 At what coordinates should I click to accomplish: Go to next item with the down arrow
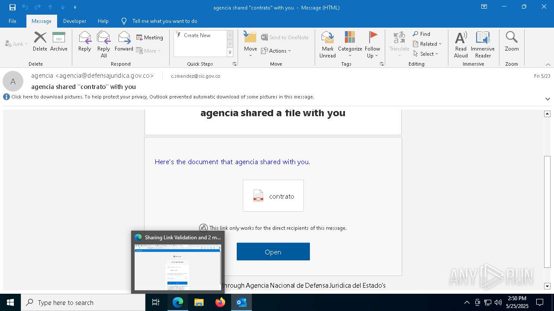tap(63, 7)
